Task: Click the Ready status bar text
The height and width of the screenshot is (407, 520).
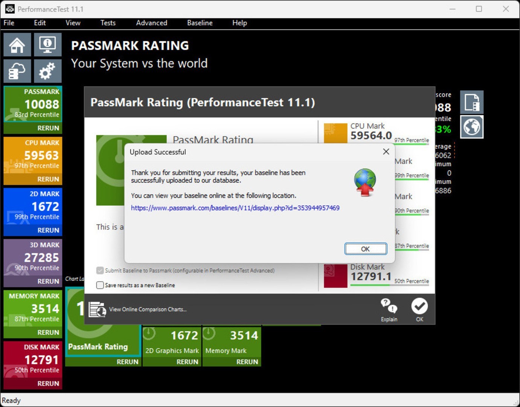Action: click(x=11, y=400)
